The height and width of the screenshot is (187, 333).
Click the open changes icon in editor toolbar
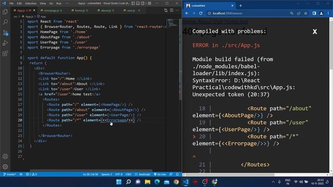[x=165, y=10]
